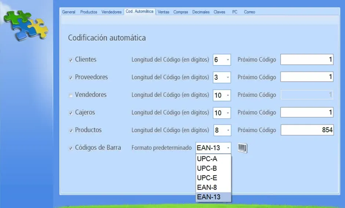The height and width of the screenshot is (208, 345).
Task: Toggle the Proveedores checkbox
Action: point(70,78)
